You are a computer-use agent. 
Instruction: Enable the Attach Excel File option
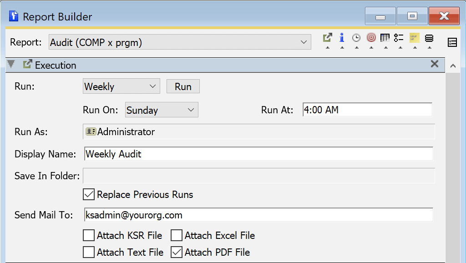176,235
